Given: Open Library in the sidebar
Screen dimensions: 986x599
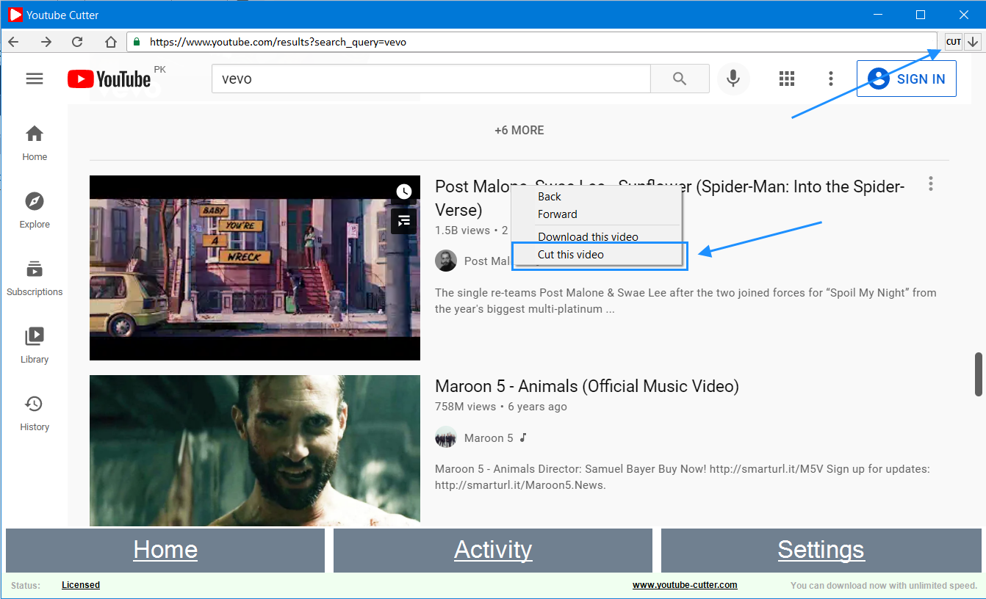Looking at the screenshot, I should coord(35,346).
